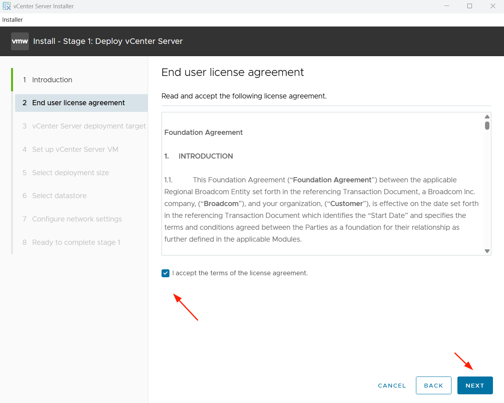Maximize the vCenter Server Installer window
The height and width of the screenshot is (403, 504).
[470, 6]
